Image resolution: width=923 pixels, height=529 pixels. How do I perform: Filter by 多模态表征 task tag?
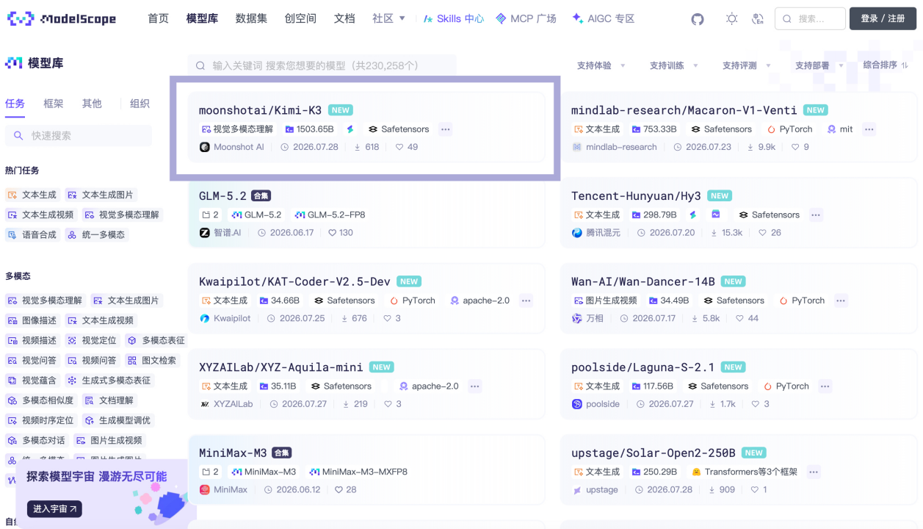[x=156, y=340]
